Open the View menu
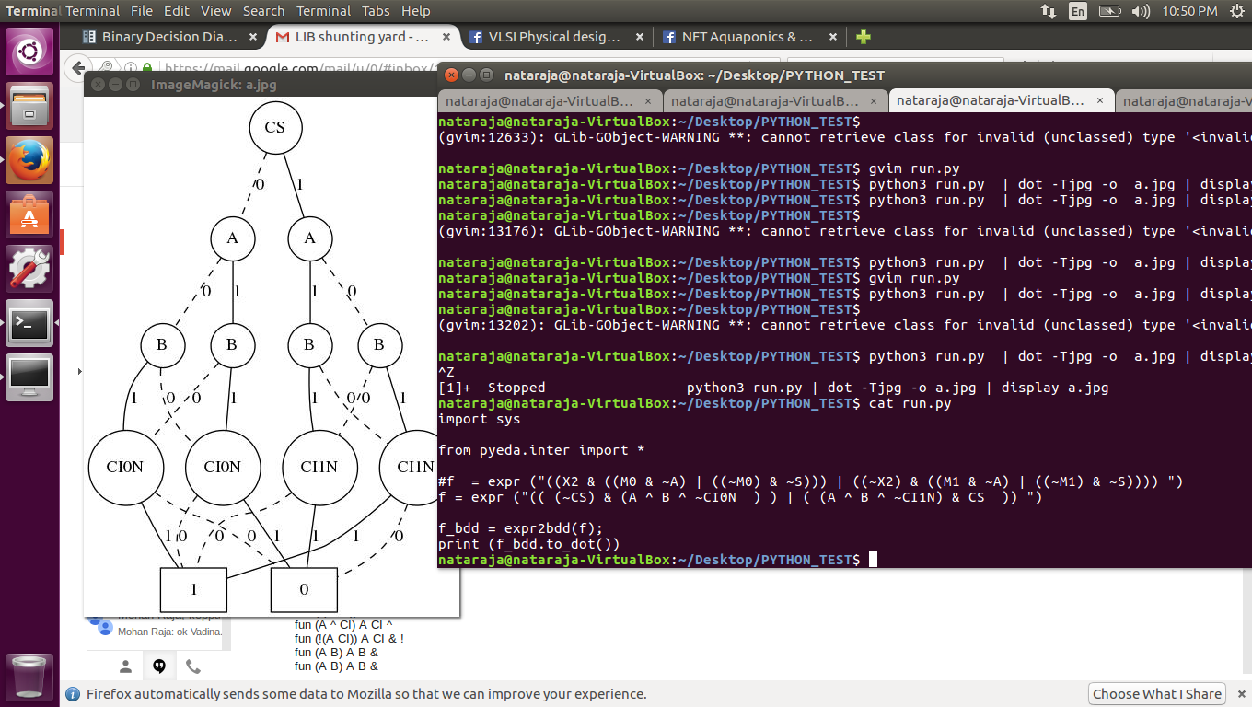 (x=216, y=11)
